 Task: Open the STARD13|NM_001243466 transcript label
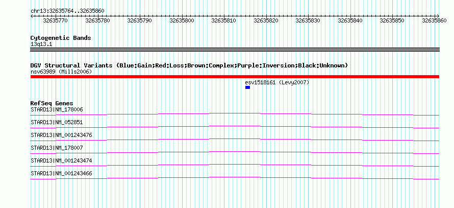pos(61,173)
